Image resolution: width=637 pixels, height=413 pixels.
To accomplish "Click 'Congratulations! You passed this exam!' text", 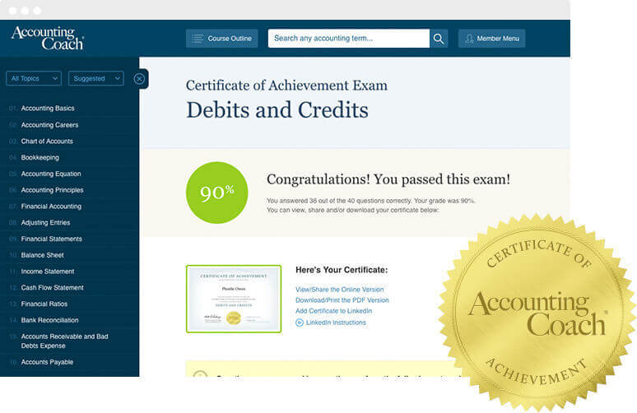I will pos(388,179).
